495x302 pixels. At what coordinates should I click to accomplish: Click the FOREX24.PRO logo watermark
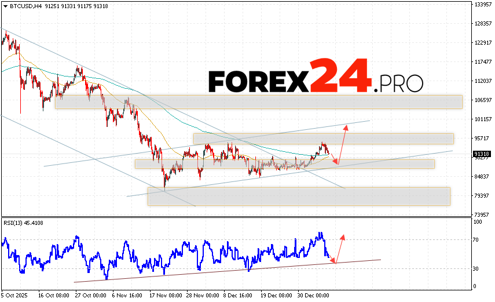click(x=316, y=77)
